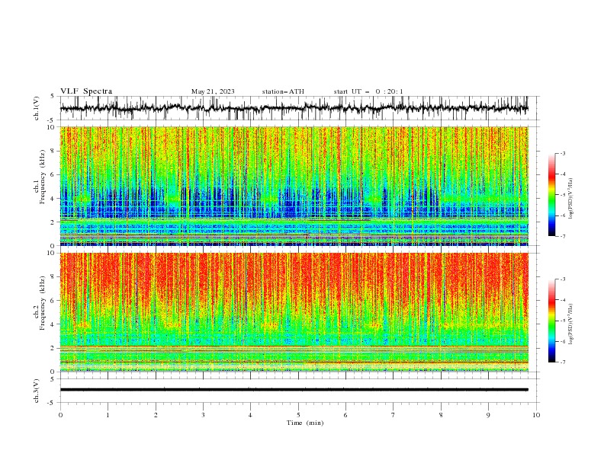Click the 'station=ATH' label

[x=283, y=91]
